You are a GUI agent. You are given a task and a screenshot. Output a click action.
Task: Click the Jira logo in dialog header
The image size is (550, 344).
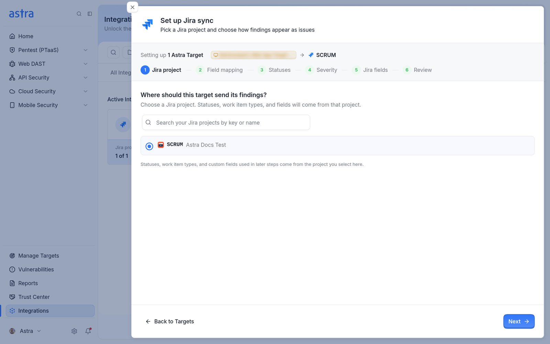147,24
